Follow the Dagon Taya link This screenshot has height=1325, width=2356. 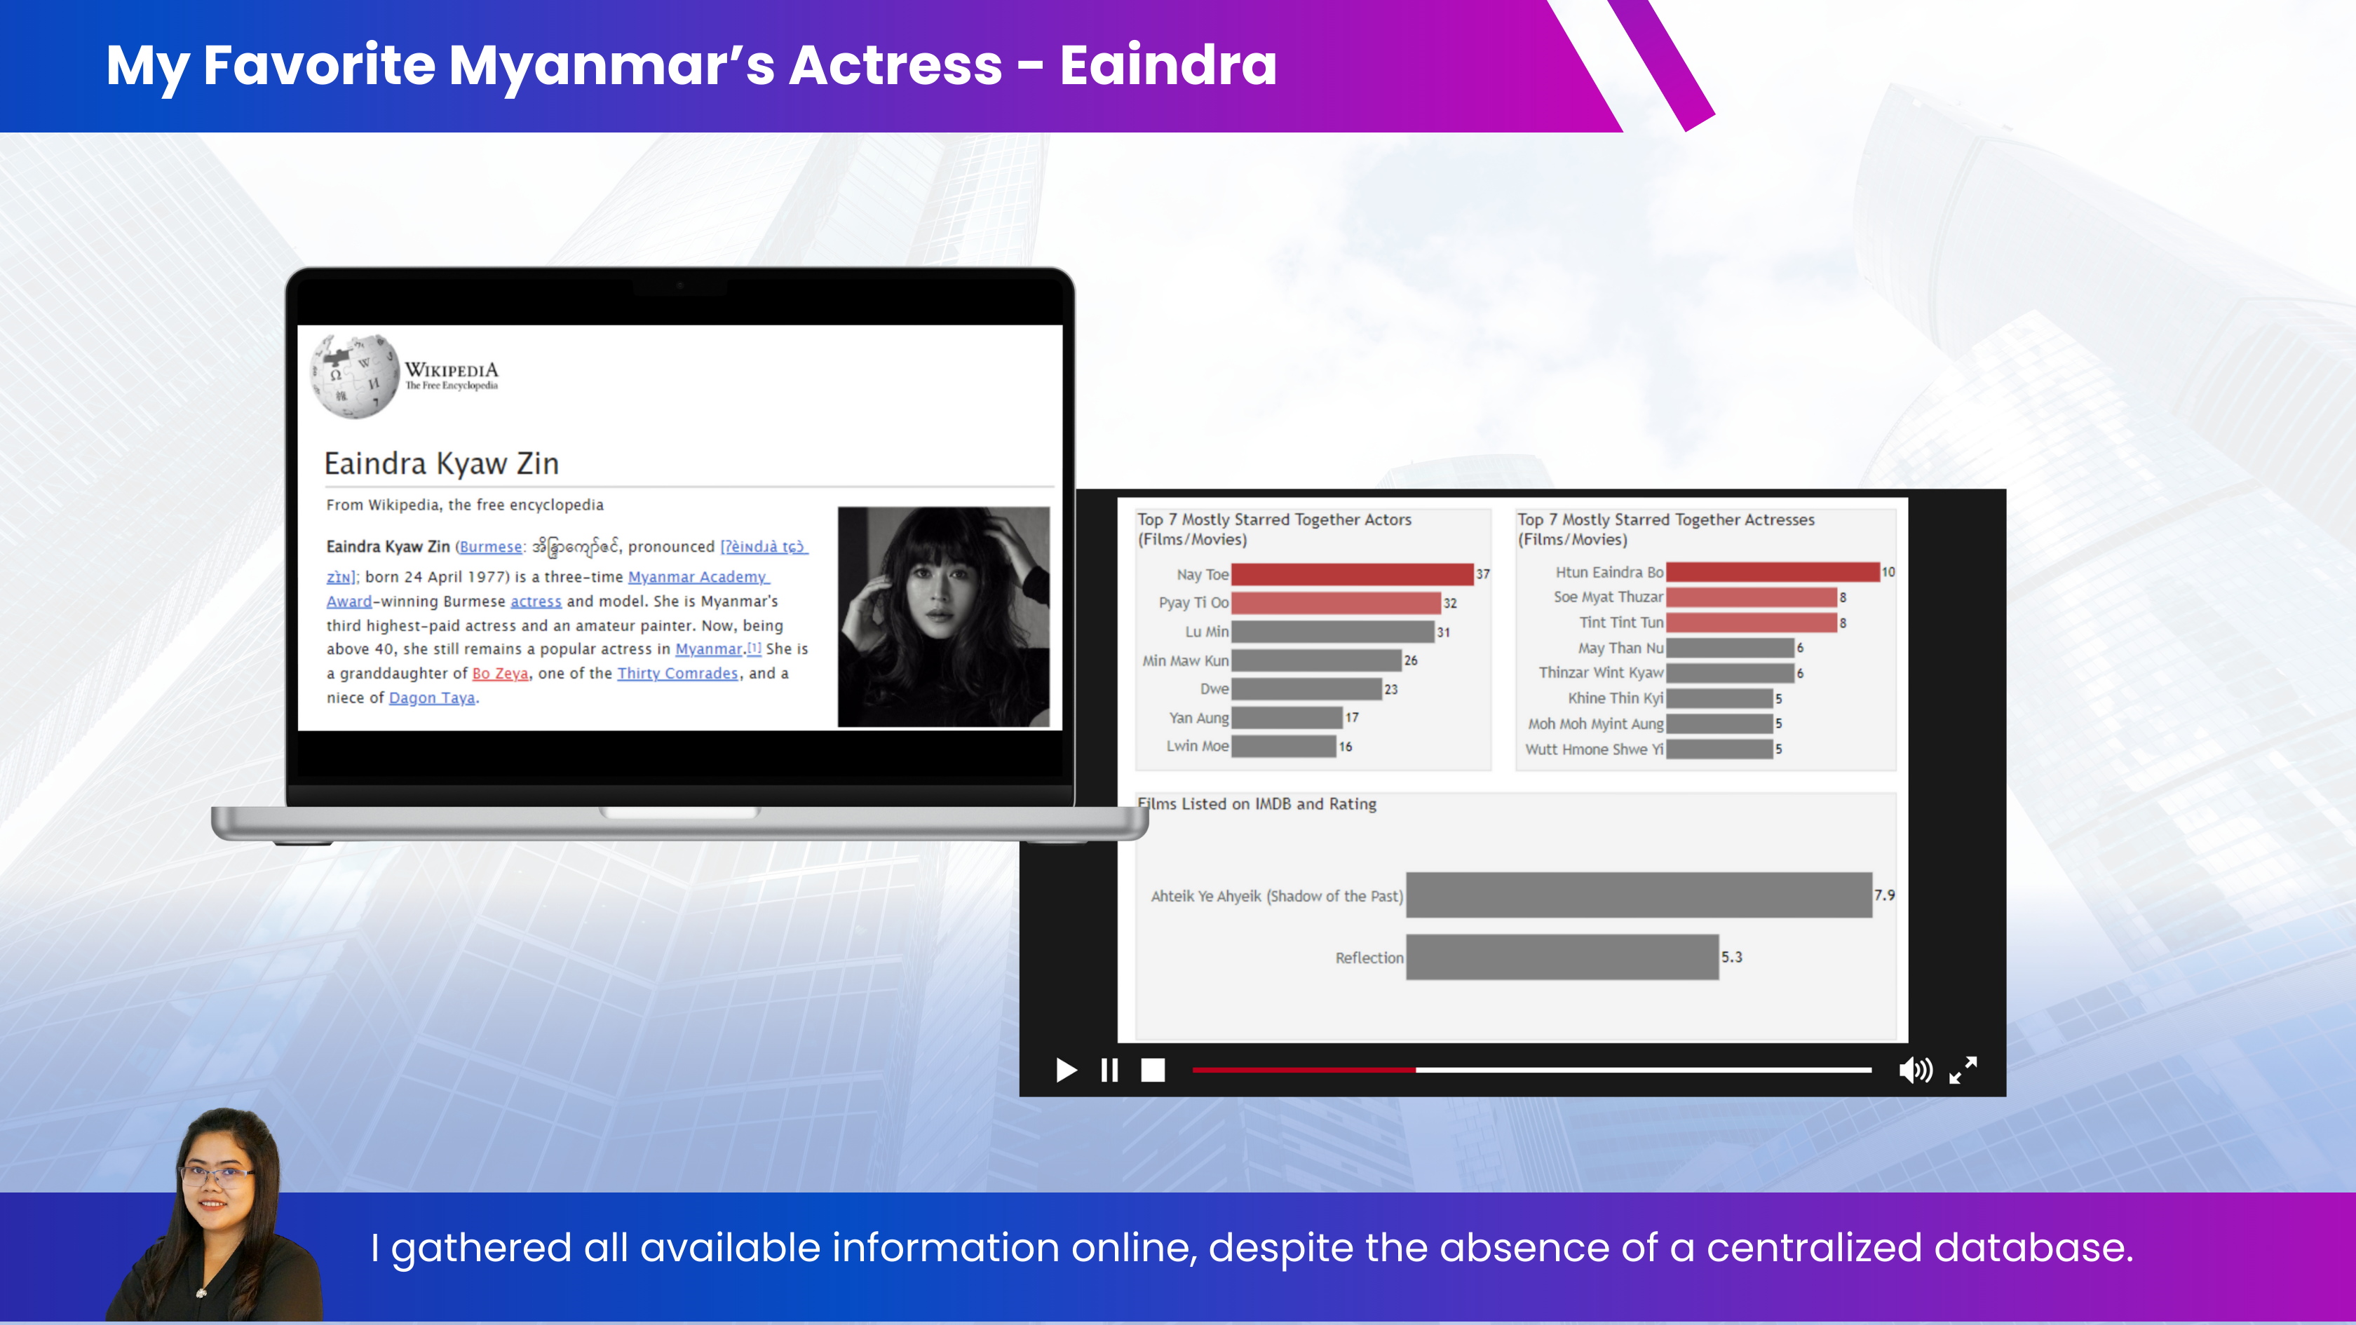[x=432, y=699]
